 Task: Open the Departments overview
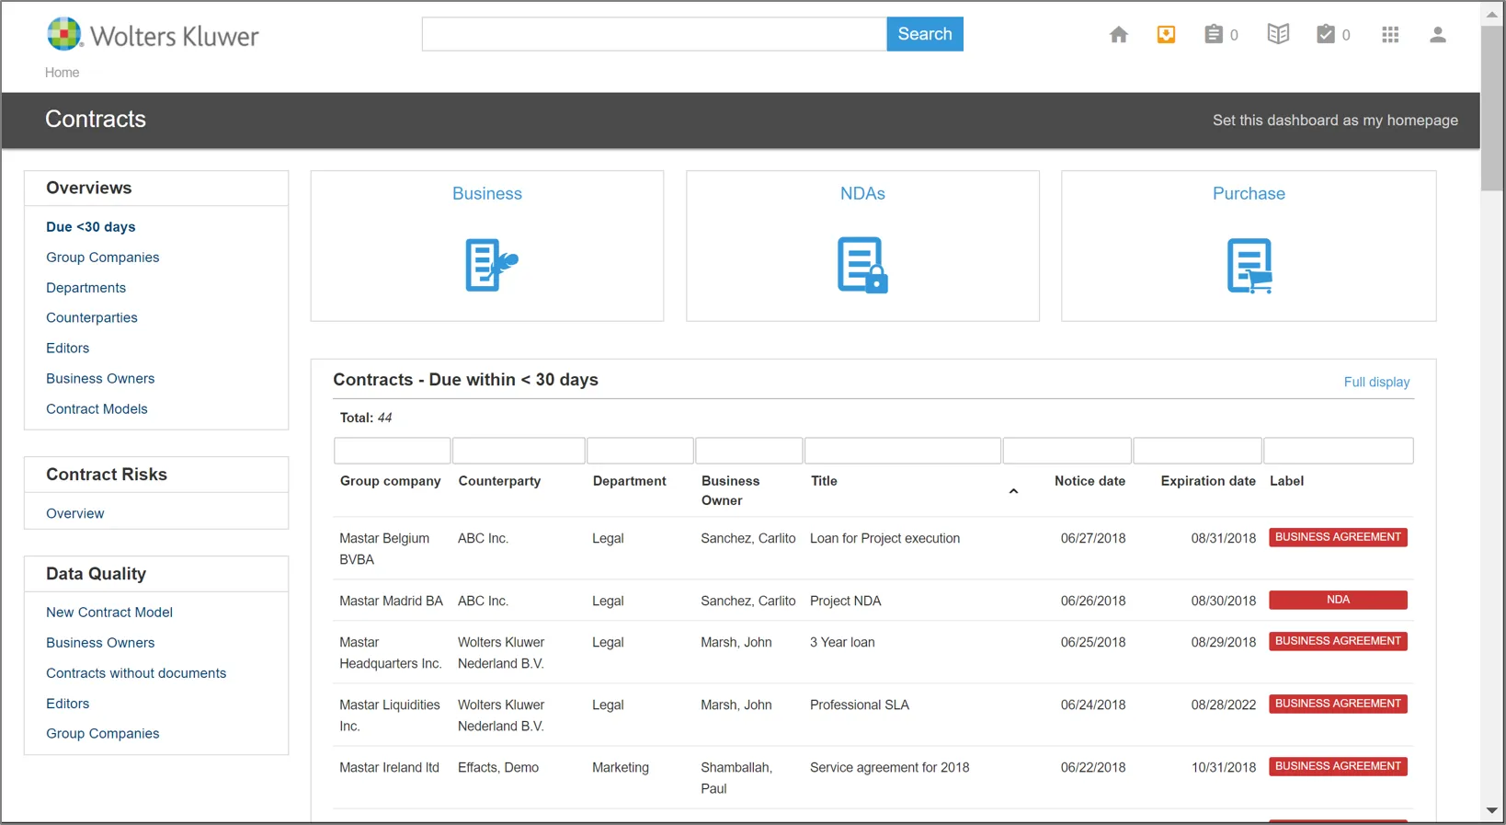point(86,288)
